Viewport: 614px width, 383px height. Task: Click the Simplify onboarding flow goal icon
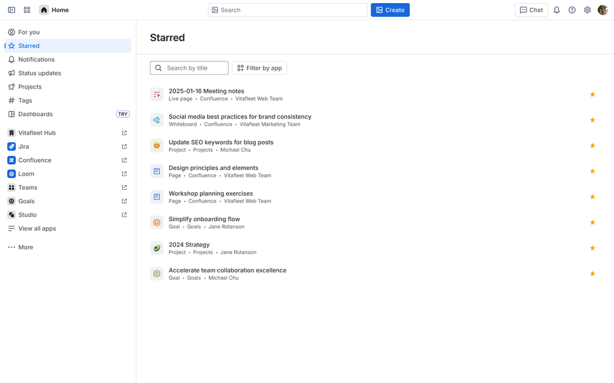tap(157, 223)
